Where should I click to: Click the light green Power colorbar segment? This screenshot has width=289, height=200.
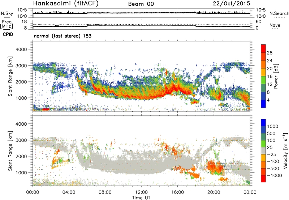pyautogui.click(x=263, y=80)
